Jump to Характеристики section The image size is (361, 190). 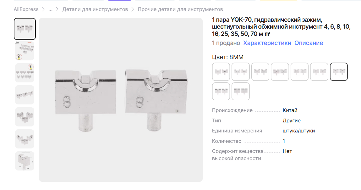[267, 43]
